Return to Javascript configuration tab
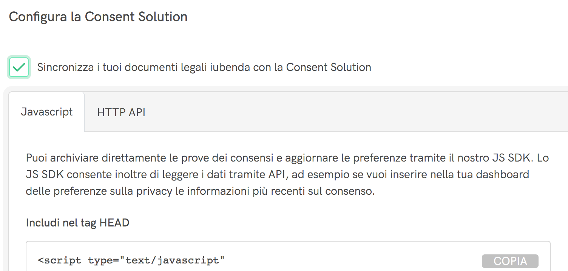 click(x=47, y=112)
